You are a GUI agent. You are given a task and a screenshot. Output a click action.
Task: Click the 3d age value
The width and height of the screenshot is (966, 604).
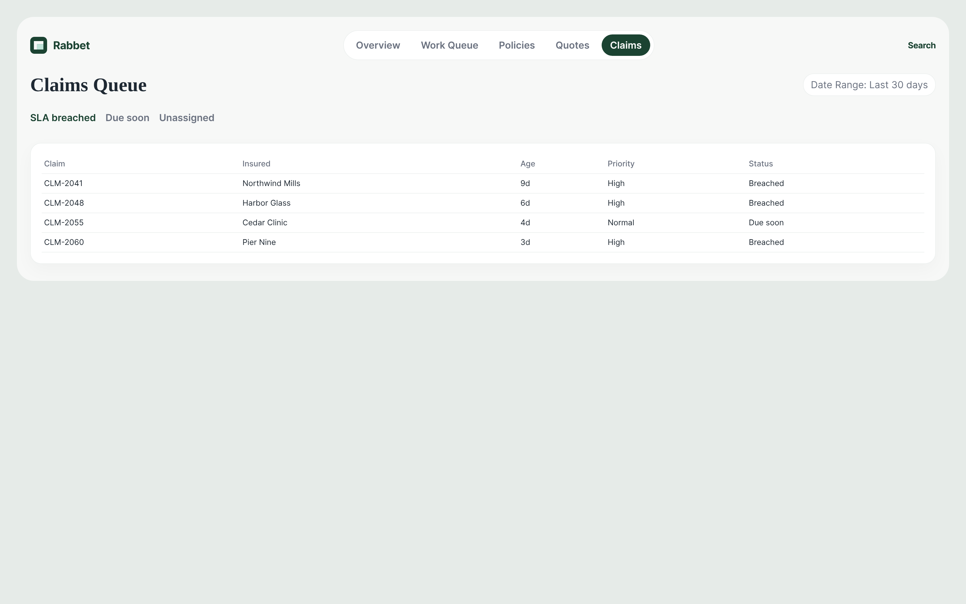coord(525,242)
